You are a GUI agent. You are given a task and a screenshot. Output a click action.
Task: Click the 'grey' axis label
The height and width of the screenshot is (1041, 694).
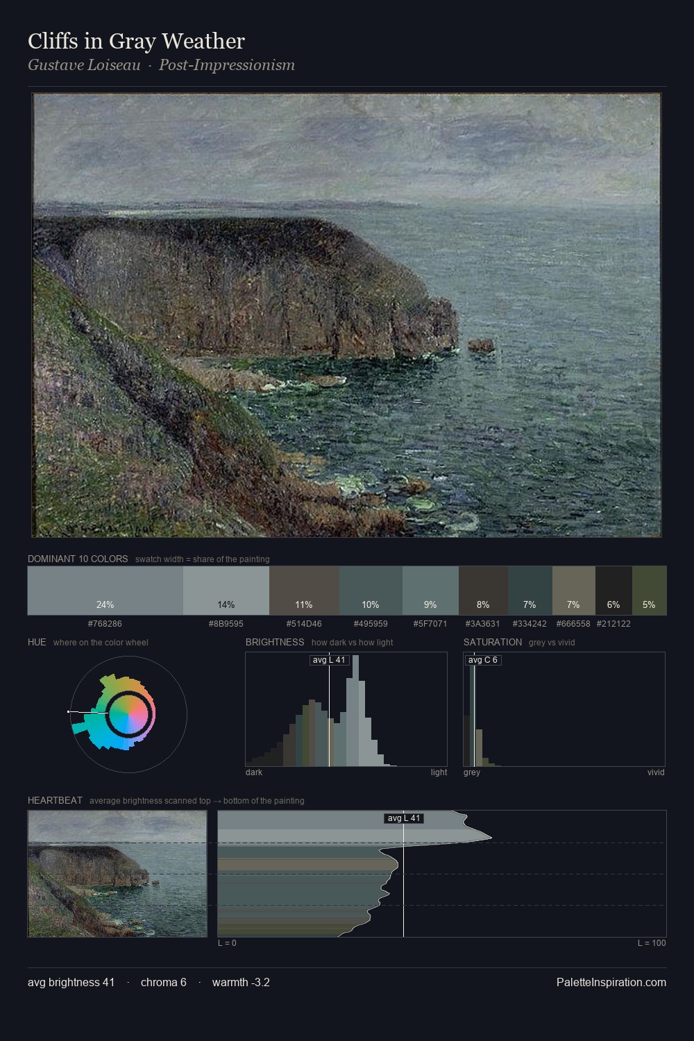pyautogui.click(x=472, y=772)
